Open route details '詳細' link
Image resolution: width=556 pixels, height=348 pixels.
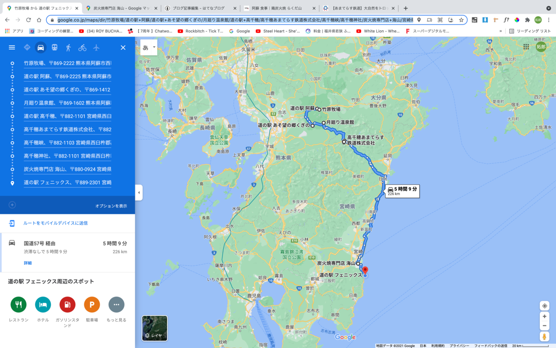click(28, 263)
